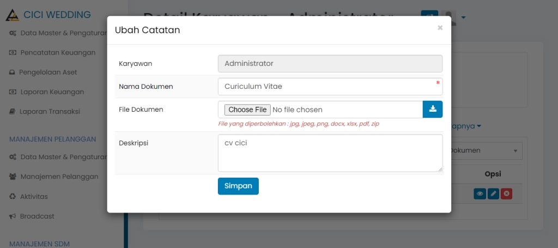The width and height of the screenshot is (558, 248).
Task: Open Aktivitas in the sidebar
Action: pyautogui.click(x=34, y=196)
